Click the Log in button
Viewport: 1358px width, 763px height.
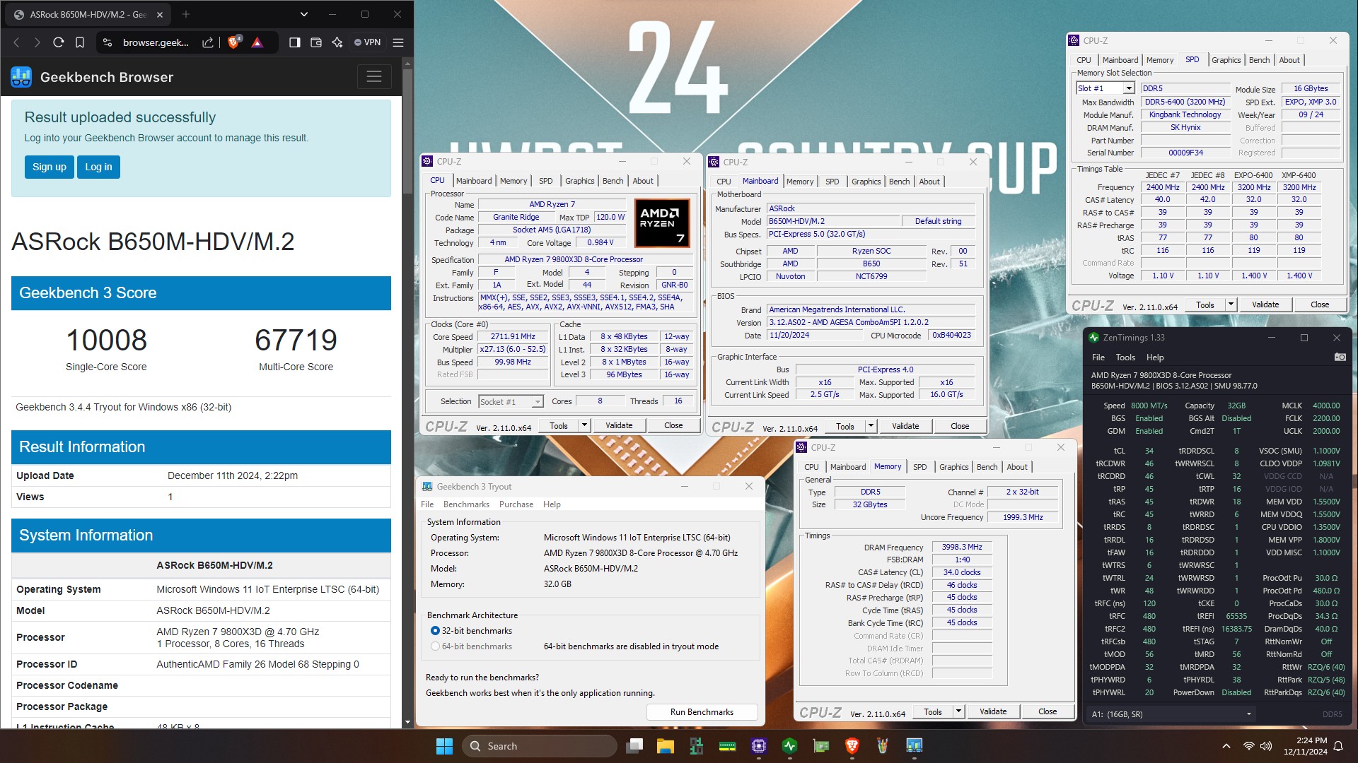click(99, 167)
